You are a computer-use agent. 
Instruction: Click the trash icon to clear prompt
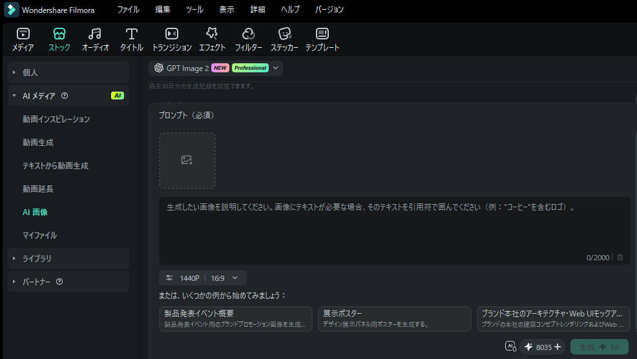point(620,258)
